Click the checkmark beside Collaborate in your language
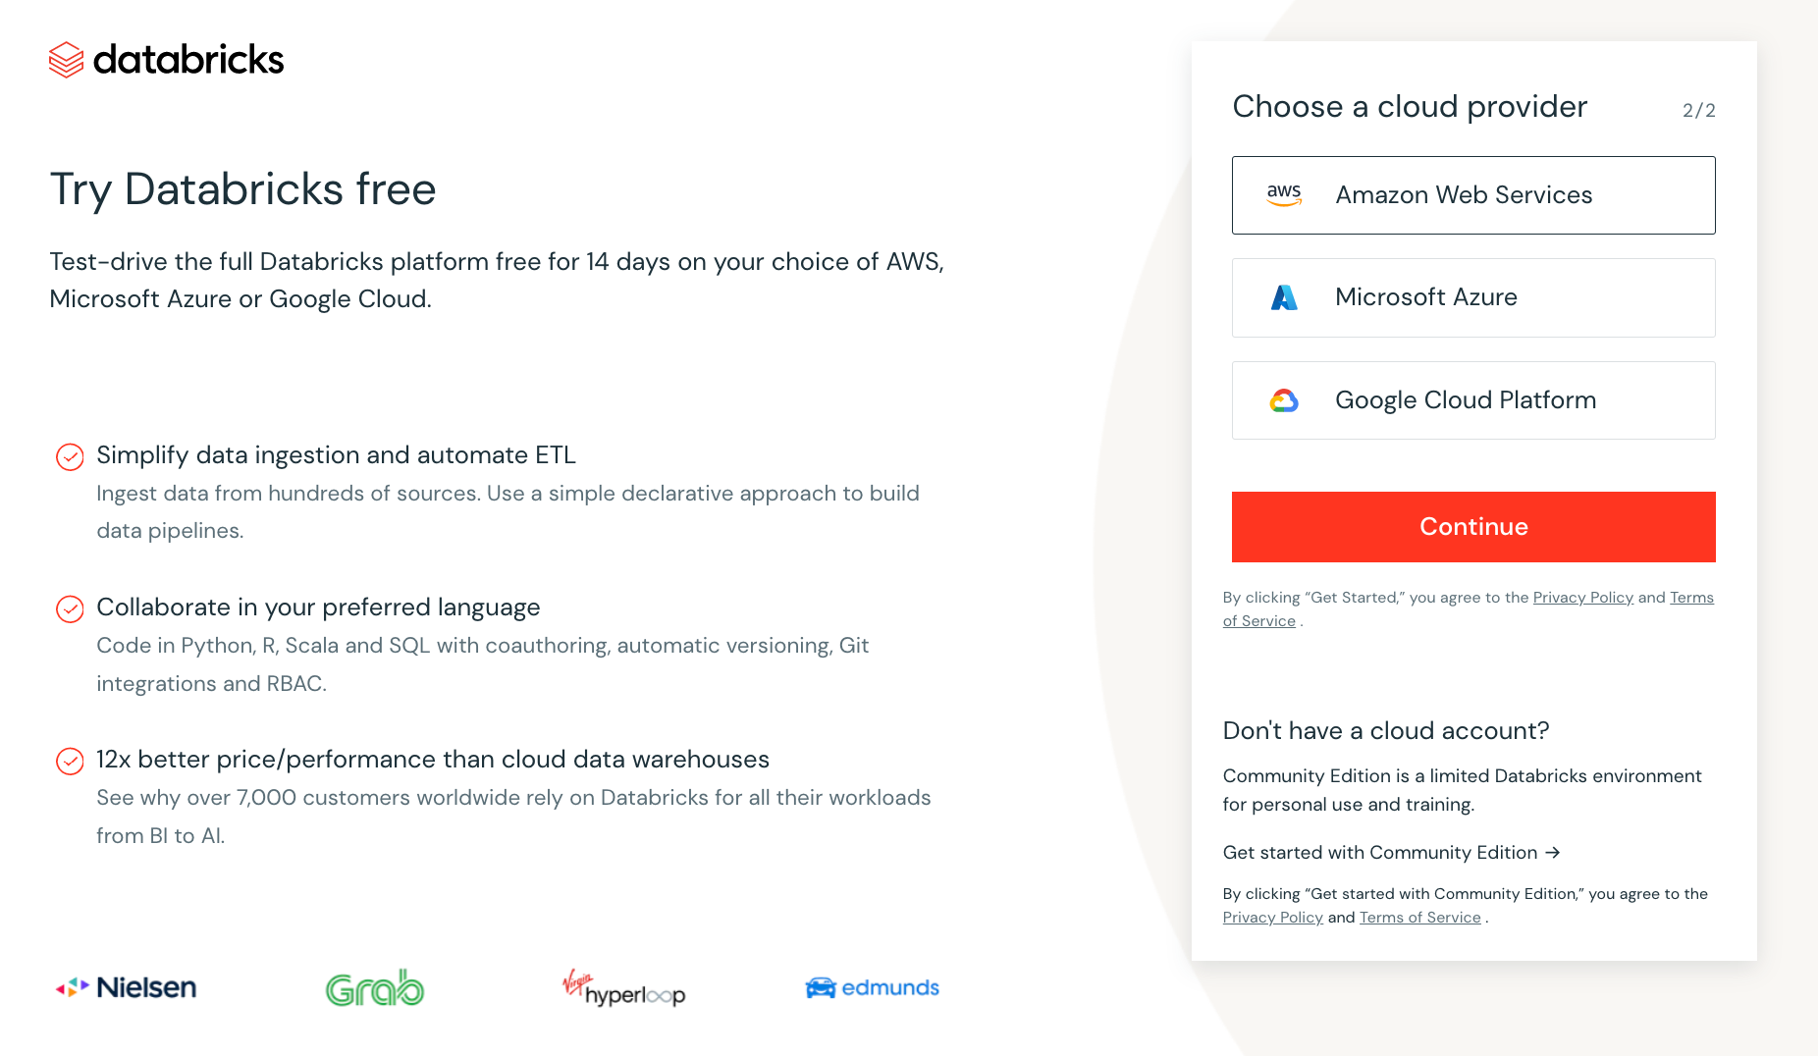 (70, 609)
